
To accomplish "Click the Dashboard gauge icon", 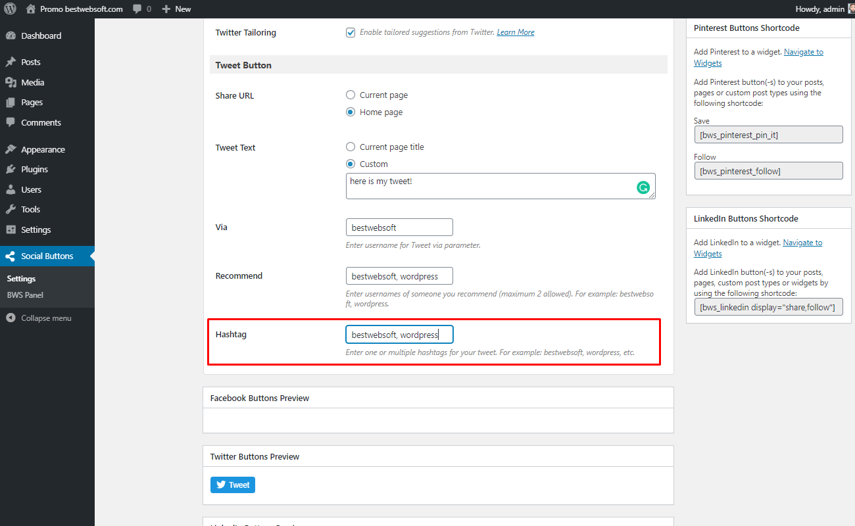I will pos(11,36).
